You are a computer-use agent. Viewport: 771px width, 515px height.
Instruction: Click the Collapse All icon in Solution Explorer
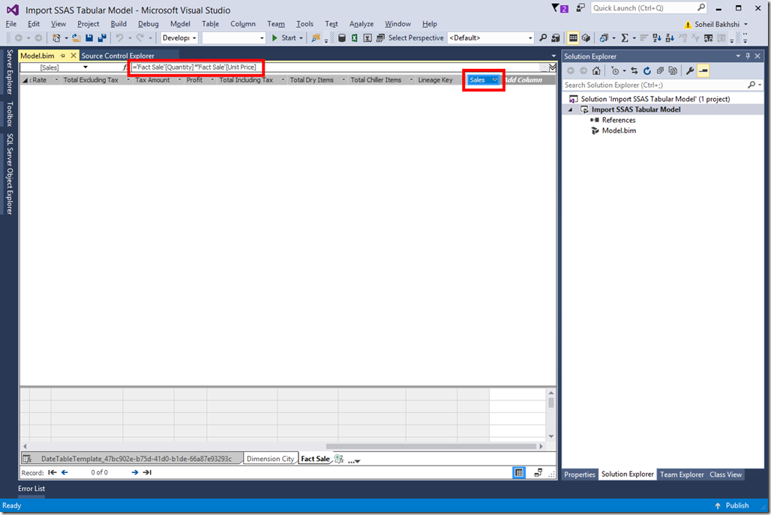pos(660,70)
